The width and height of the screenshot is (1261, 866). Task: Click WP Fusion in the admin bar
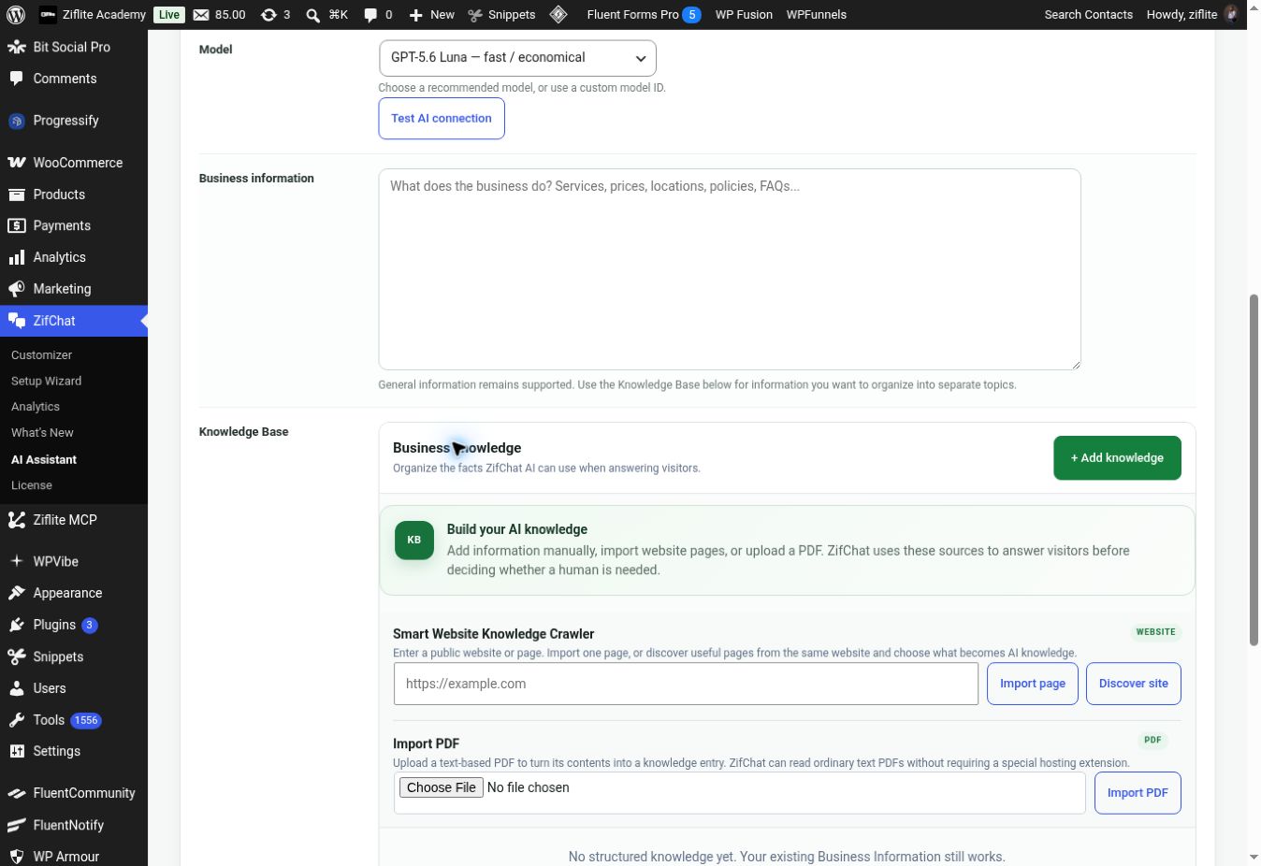click(x=744, y=14)
